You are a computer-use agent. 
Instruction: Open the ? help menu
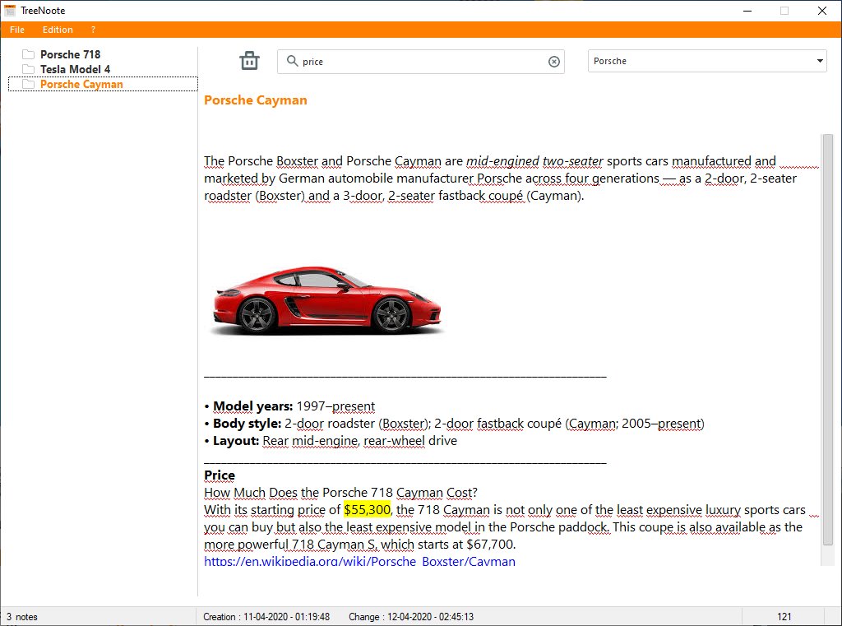pyautogui.click(x=93, y=30)
